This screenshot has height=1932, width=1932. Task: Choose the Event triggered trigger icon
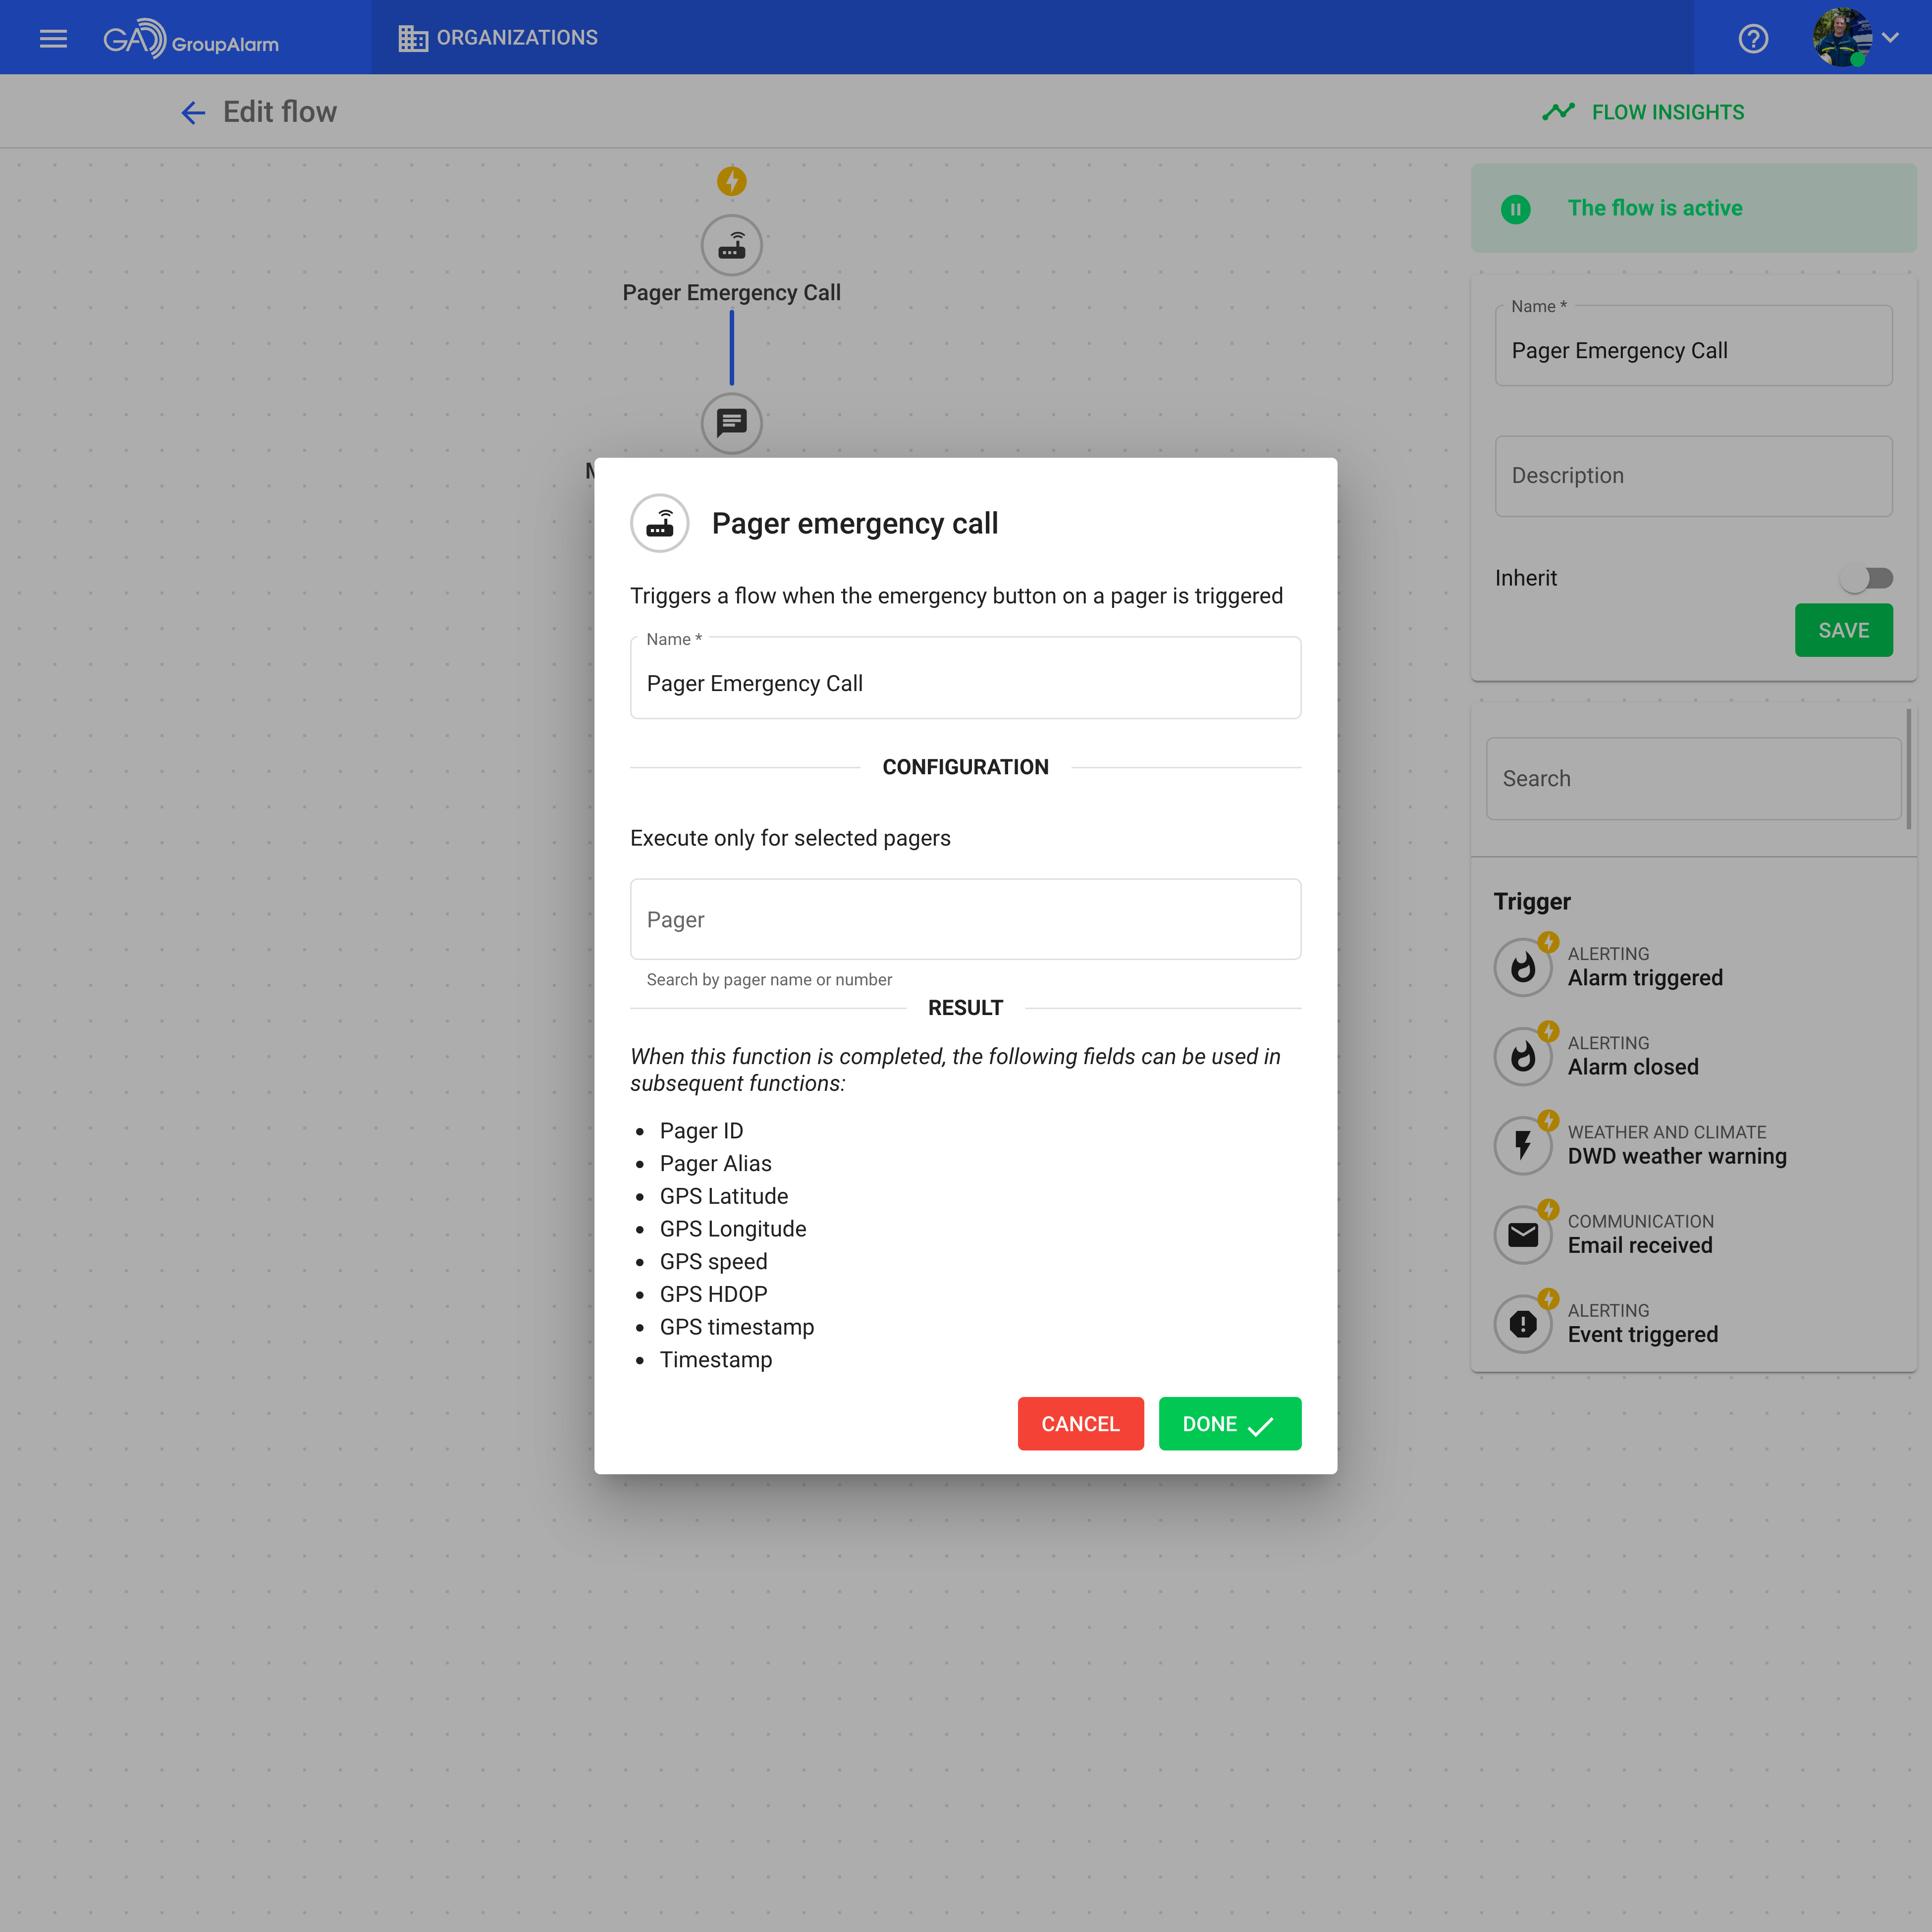tap(1522, 1324)
